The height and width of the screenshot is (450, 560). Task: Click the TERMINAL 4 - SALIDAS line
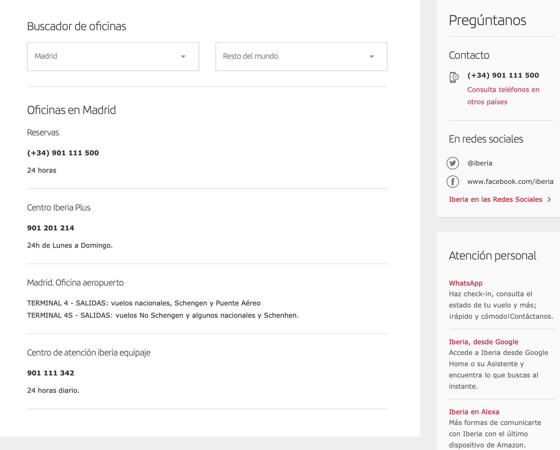click(x=144, y=303)
